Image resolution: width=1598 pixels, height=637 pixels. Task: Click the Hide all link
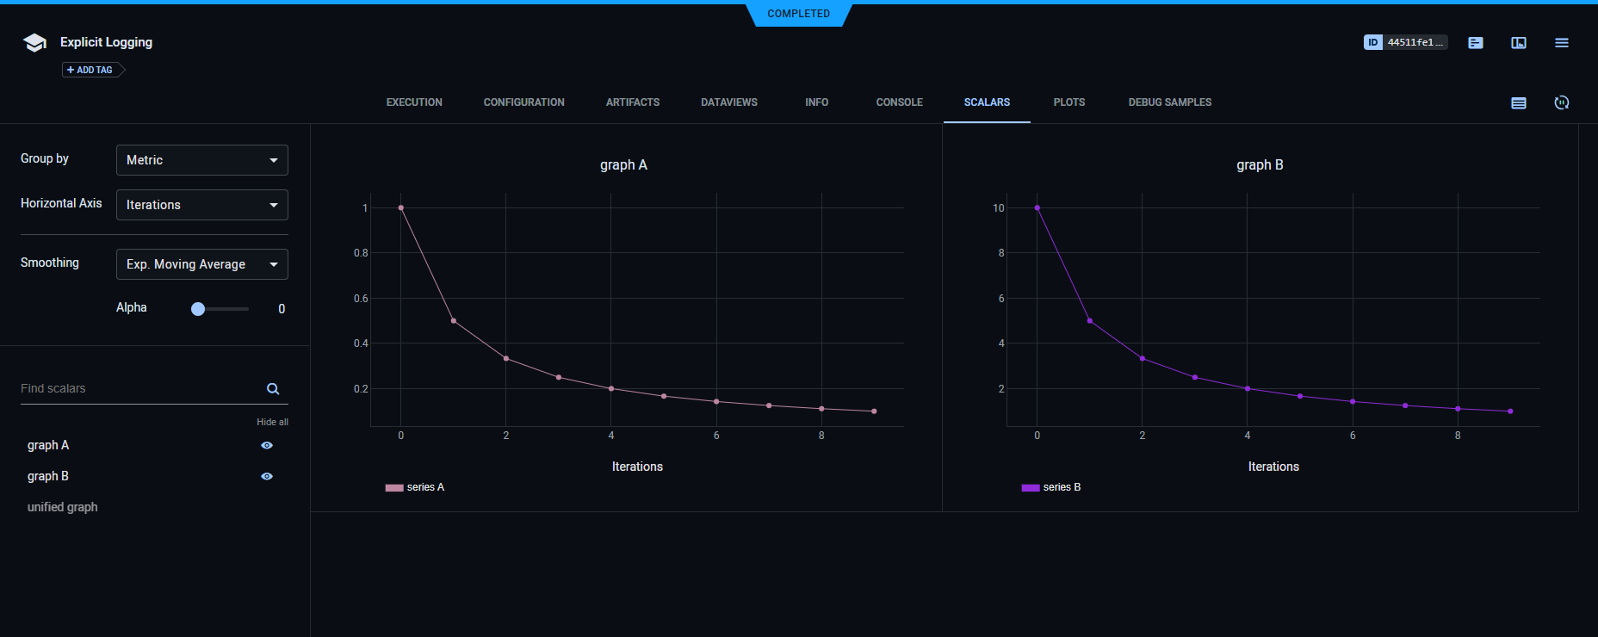point(272,423)
